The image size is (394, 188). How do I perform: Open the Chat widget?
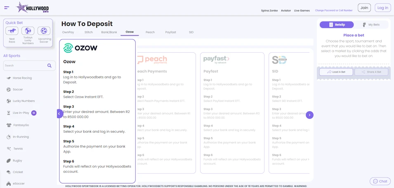(380, 181)
